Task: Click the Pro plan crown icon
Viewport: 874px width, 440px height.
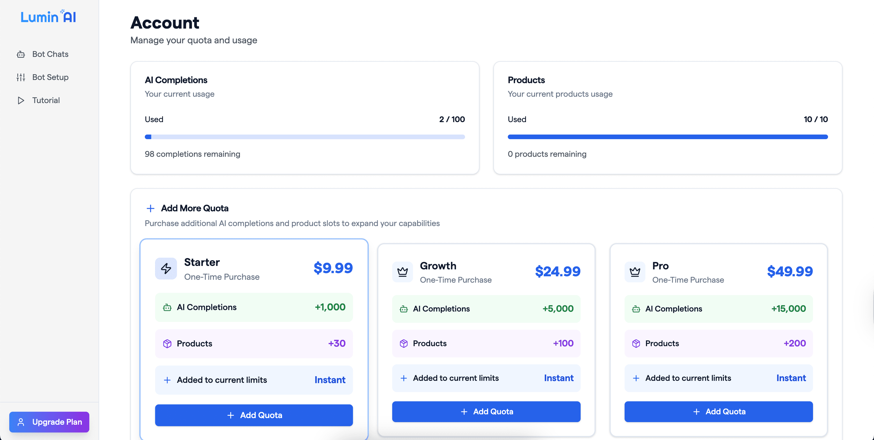Action: 635,272
